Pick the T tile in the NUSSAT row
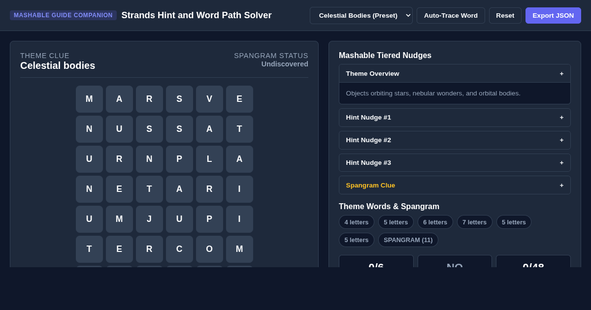The height and width of the screenshot is (310, 591). 239,129
